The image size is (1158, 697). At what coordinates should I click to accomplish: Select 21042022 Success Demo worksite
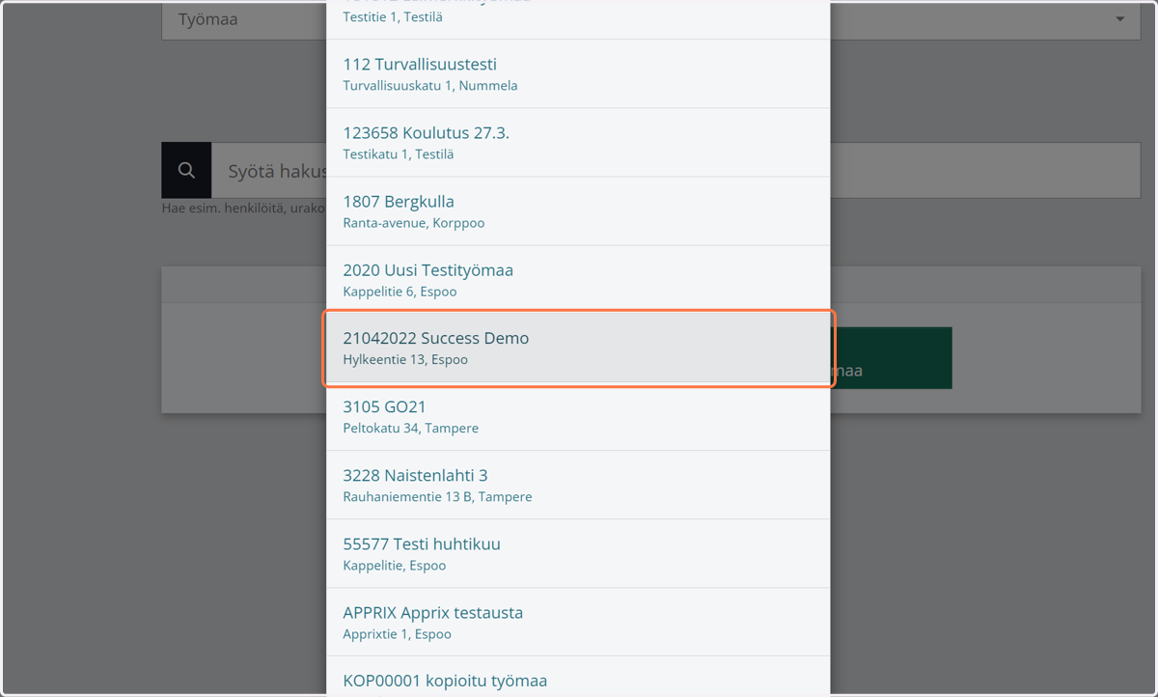point(578,348)
